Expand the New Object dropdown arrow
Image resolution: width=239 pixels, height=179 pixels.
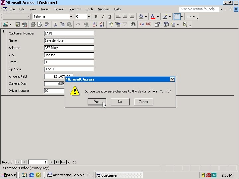178,25
